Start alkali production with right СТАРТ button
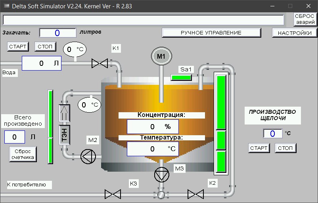Screen dimensions: 318x203 click(x=259, y=148)
